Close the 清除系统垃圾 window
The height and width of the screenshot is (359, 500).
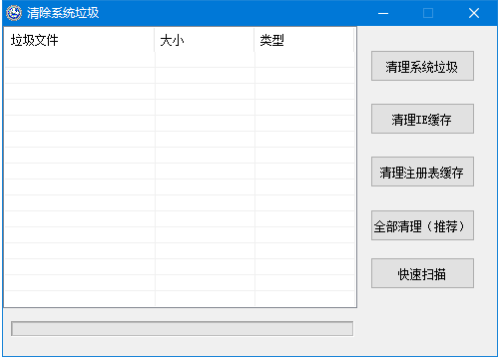474,13
